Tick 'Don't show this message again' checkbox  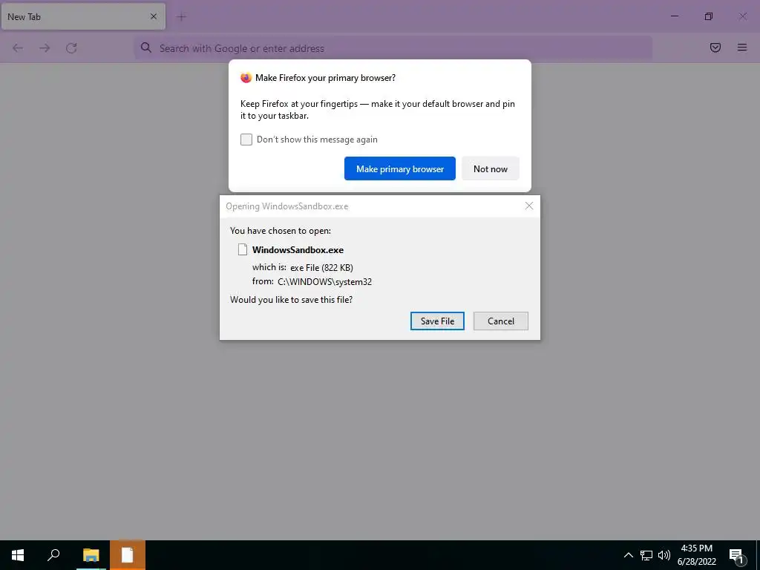[x=246, y=140]
